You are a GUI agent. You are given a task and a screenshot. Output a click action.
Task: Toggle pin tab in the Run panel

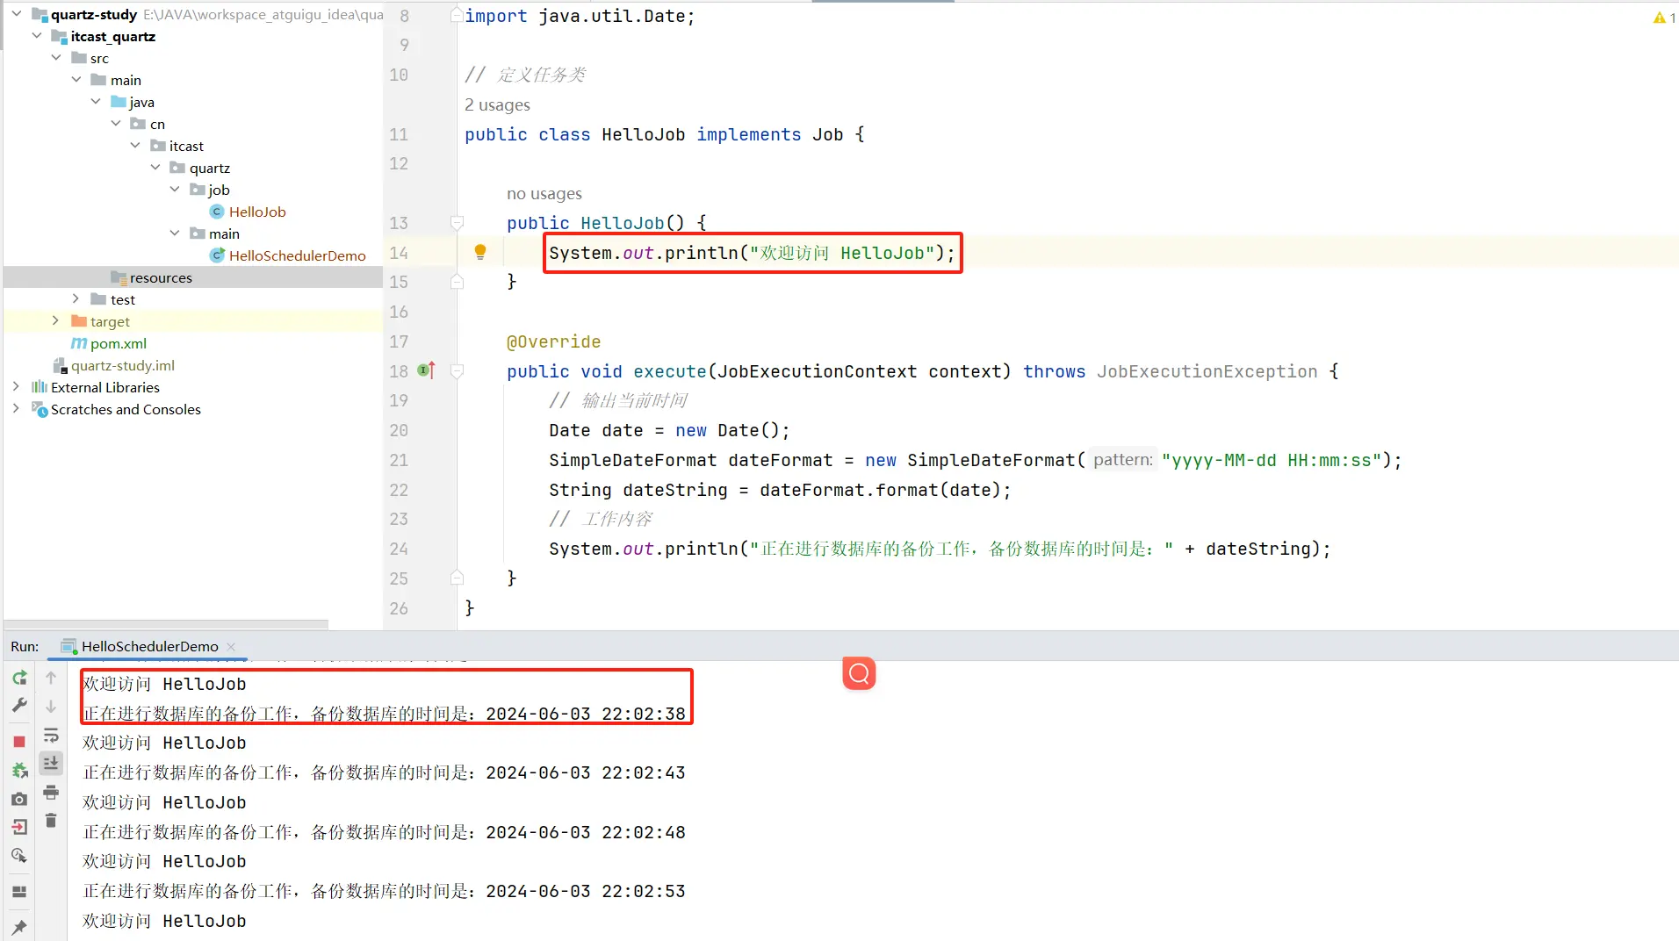click(19, 927)
